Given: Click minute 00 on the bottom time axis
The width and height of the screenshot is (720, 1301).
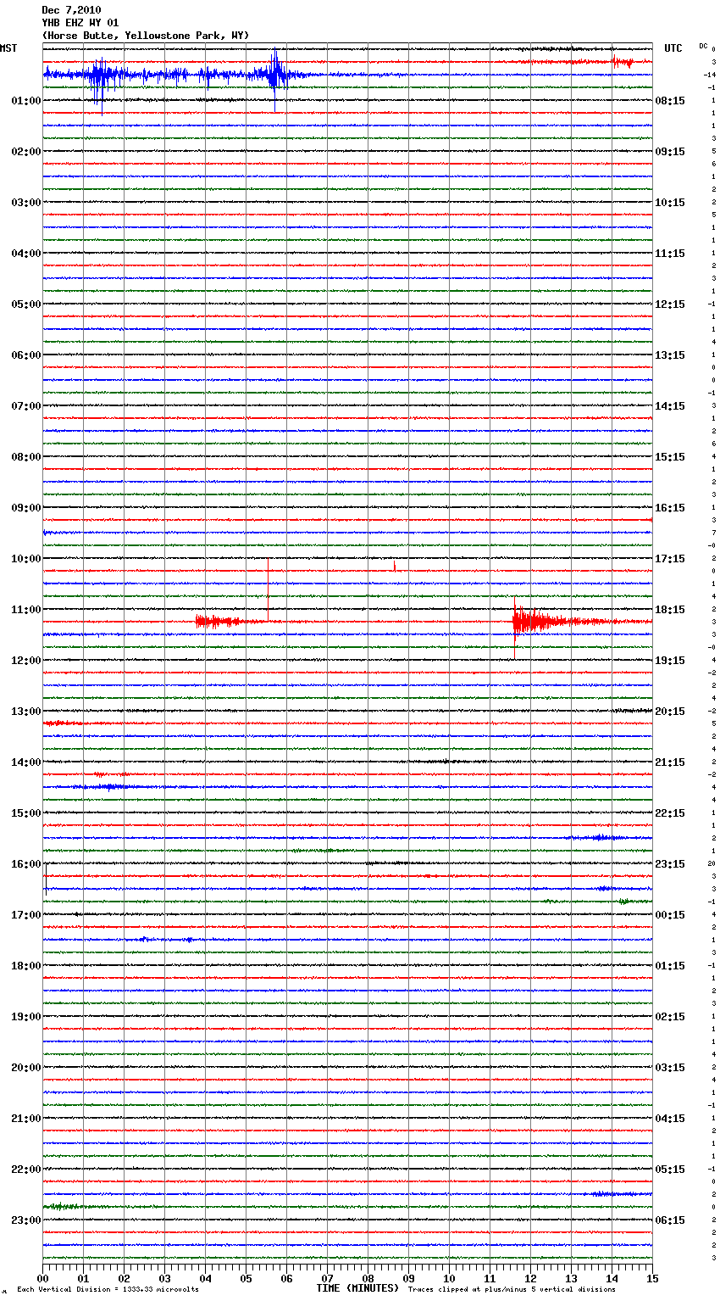Looking at the screenshot, I should point(42,1278).
